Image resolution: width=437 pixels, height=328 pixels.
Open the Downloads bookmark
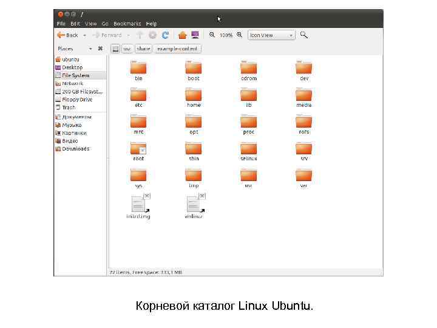81,149
